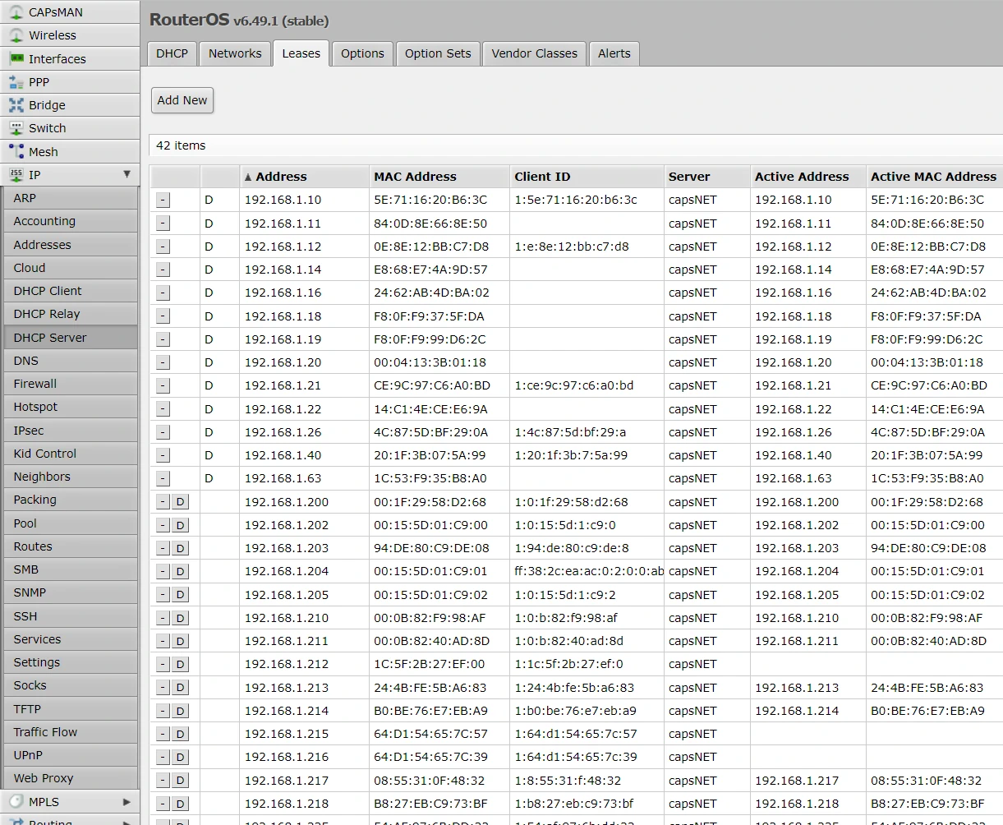Open the Firewall submenu item
Screen dimensions: 1003x825
35,384
